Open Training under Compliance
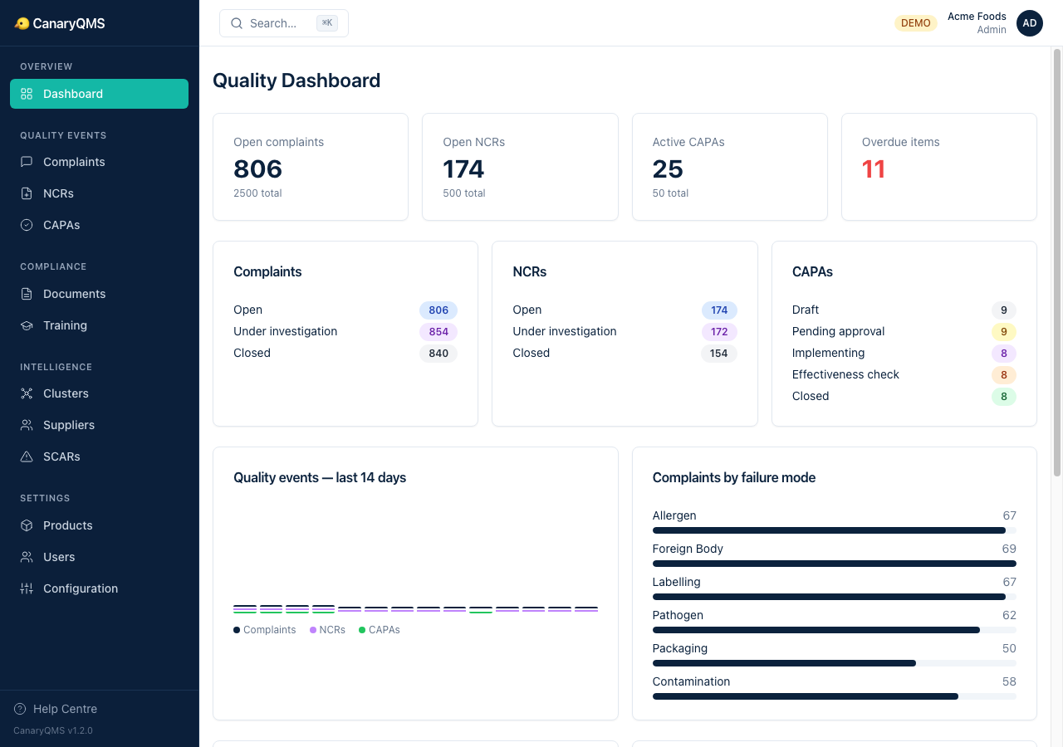The width and height of the screenshot is (1063, 747). coord(99,325)
